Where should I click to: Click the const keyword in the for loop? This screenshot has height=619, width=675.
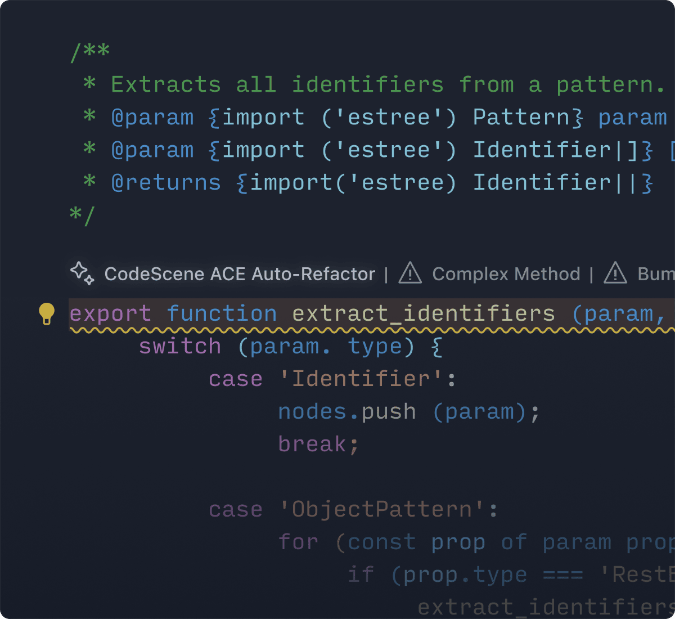pyautogui.click(x=382, y=542)
